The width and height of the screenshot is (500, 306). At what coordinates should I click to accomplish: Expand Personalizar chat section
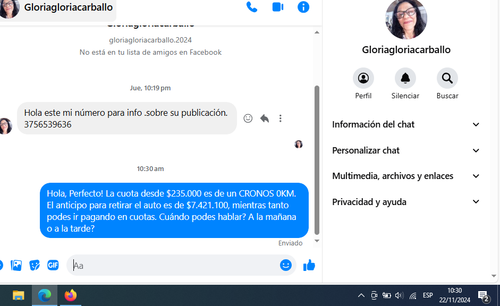coord(406,150)
